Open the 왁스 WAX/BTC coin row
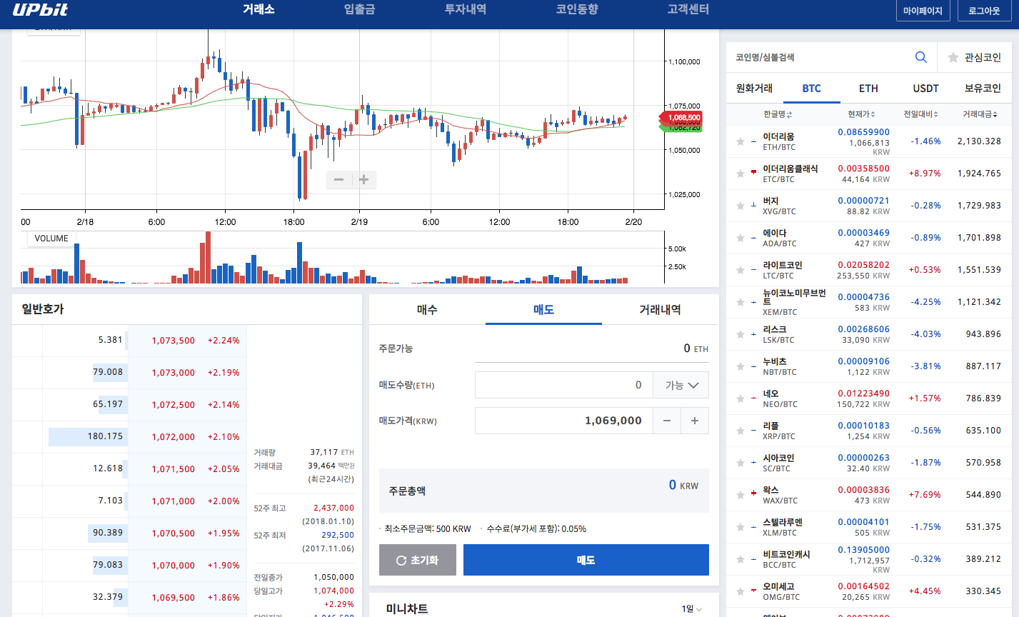 [x=868, y=495]
